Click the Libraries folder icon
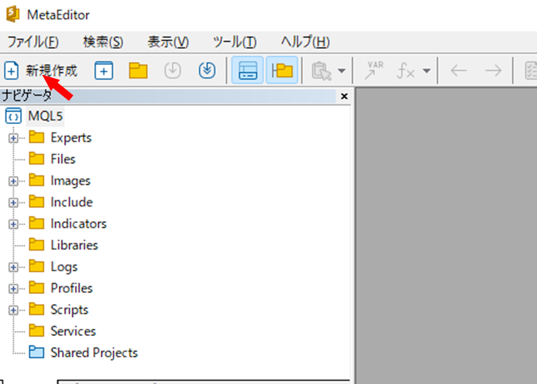The image size is (537, 384). tap(36, 245)
